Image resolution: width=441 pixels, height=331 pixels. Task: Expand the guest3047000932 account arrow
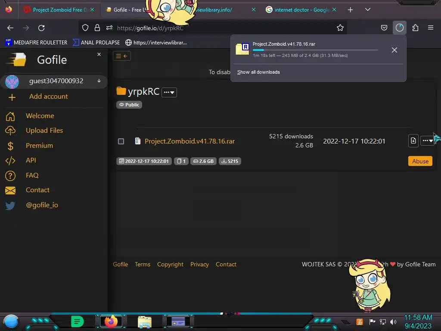[x=99, y=81]
